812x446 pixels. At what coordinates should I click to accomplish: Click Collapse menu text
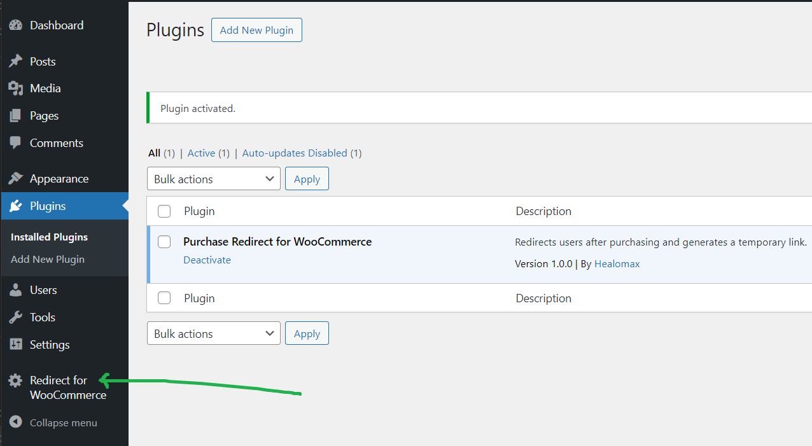coord(64,422)
